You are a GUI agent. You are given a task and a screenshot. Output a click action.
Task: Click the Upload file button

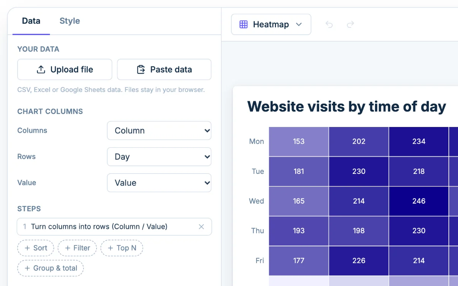tap(65, 69)
